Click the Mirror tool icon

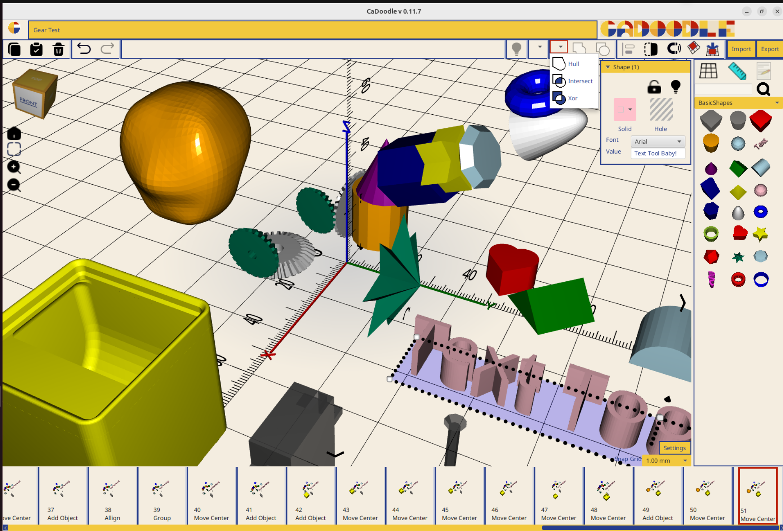(x=651, y=49)
